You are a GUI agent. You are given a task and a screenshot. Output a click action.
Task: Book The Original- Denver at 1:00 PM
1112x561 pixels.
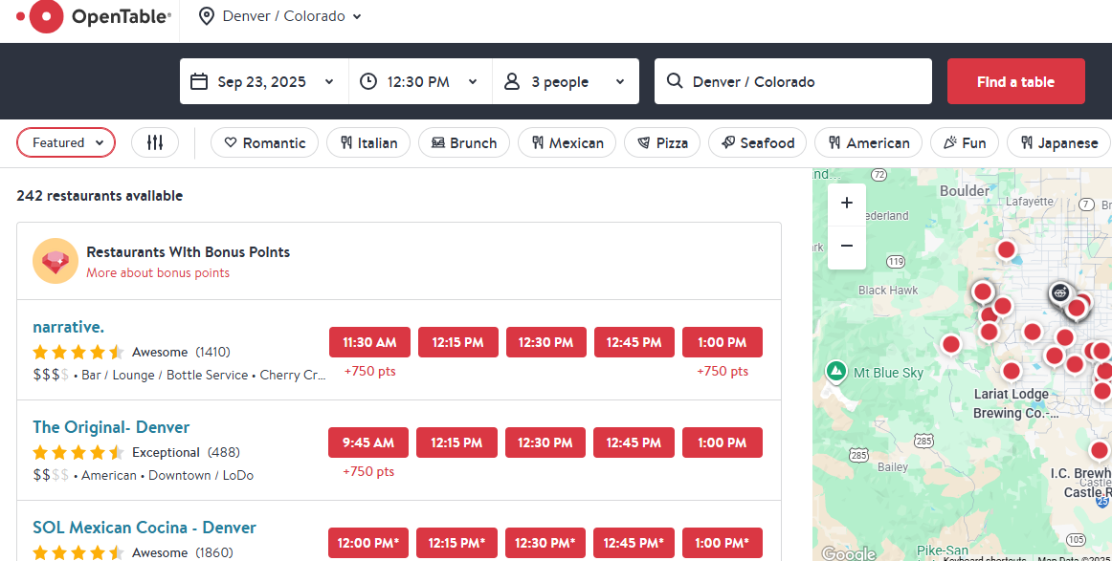tap(722, 442)
